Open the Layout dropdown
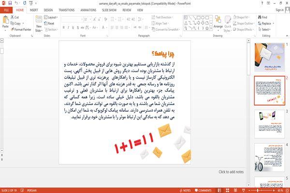Viewport: 290px width, 193px height. click(51, 17)
